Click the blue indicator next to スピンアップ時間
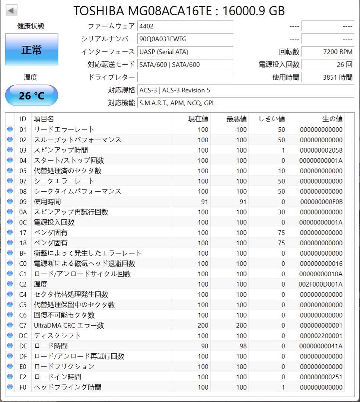 (x=10, y=150)
